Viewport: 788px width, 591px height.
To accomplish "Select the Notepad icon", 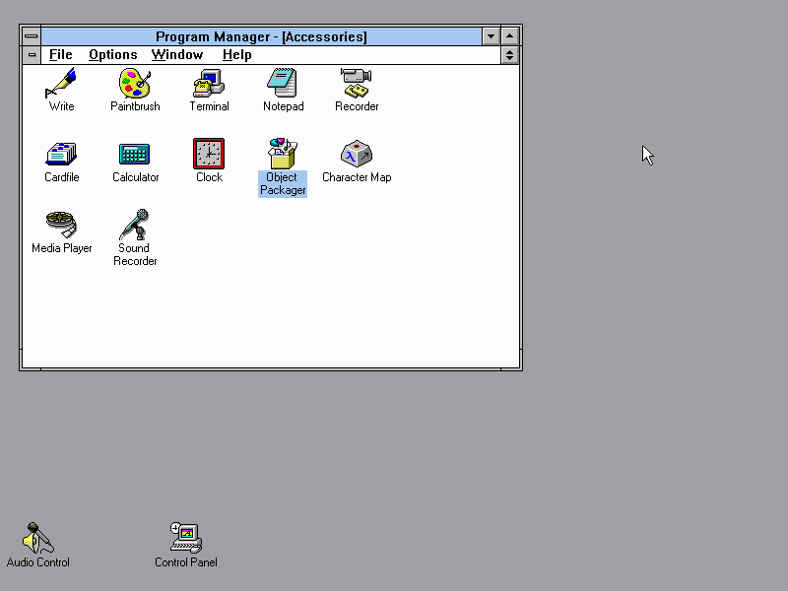I will [x=283, y=84].
